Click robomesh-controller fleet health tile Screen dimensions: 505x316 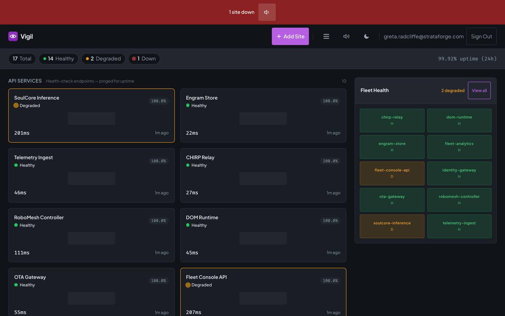(459, 200)
